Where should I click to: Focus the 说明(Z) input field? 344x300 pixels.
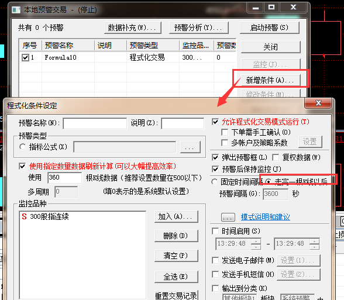click(x=183, y=123)
